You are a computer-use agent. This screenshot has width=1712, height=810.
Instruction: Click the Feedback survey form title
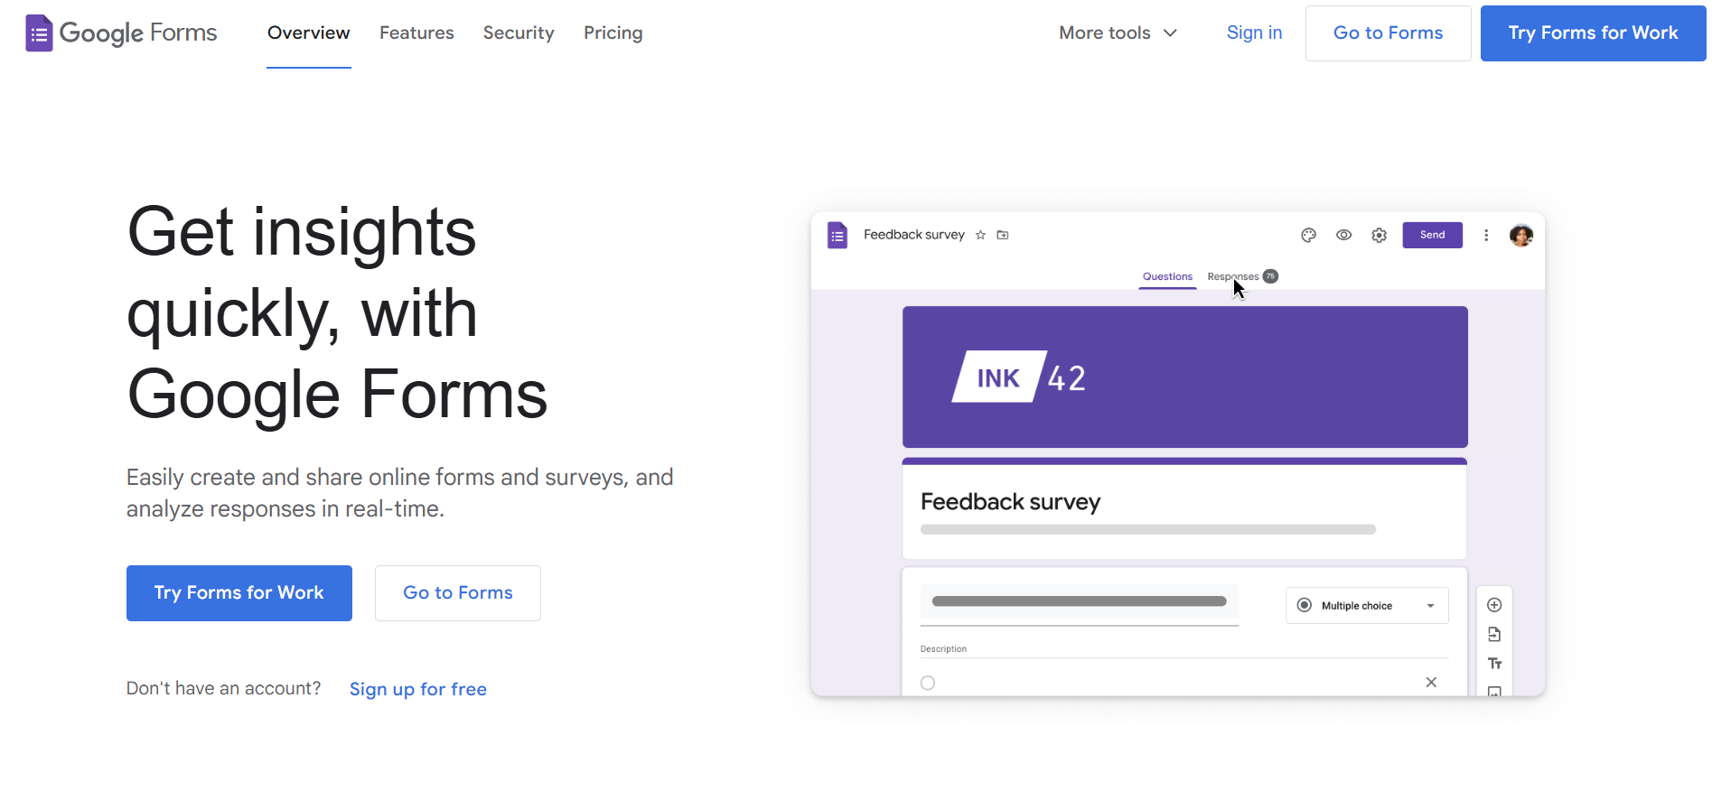[1010, 501]
